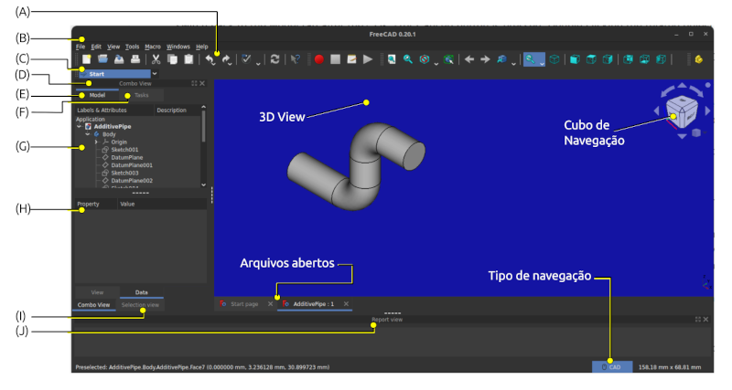Open the Undo history dropdown arrow
The width and height of the screenshot is (732, 390).
213,64
